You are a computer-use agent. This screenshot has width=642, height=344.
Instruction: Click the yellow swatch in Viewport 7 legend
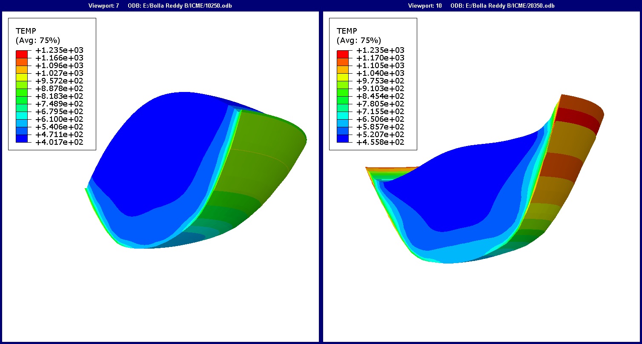pos(21,77)
